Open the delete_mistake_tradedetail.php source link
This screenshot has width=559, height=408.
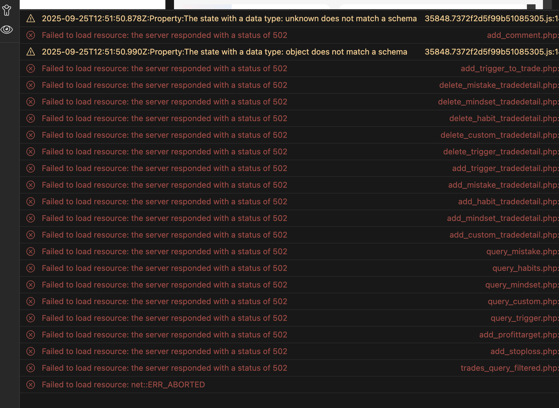[x=498, y=85]
